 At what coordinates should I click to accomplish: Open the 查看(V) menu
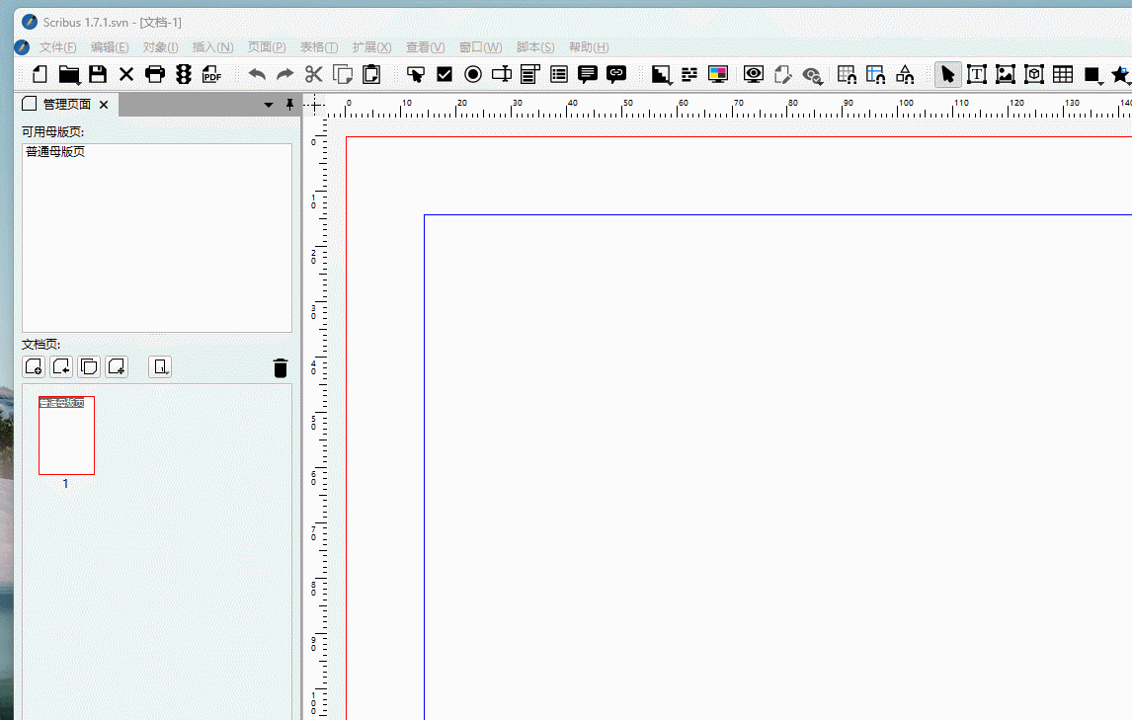[425, 47]
